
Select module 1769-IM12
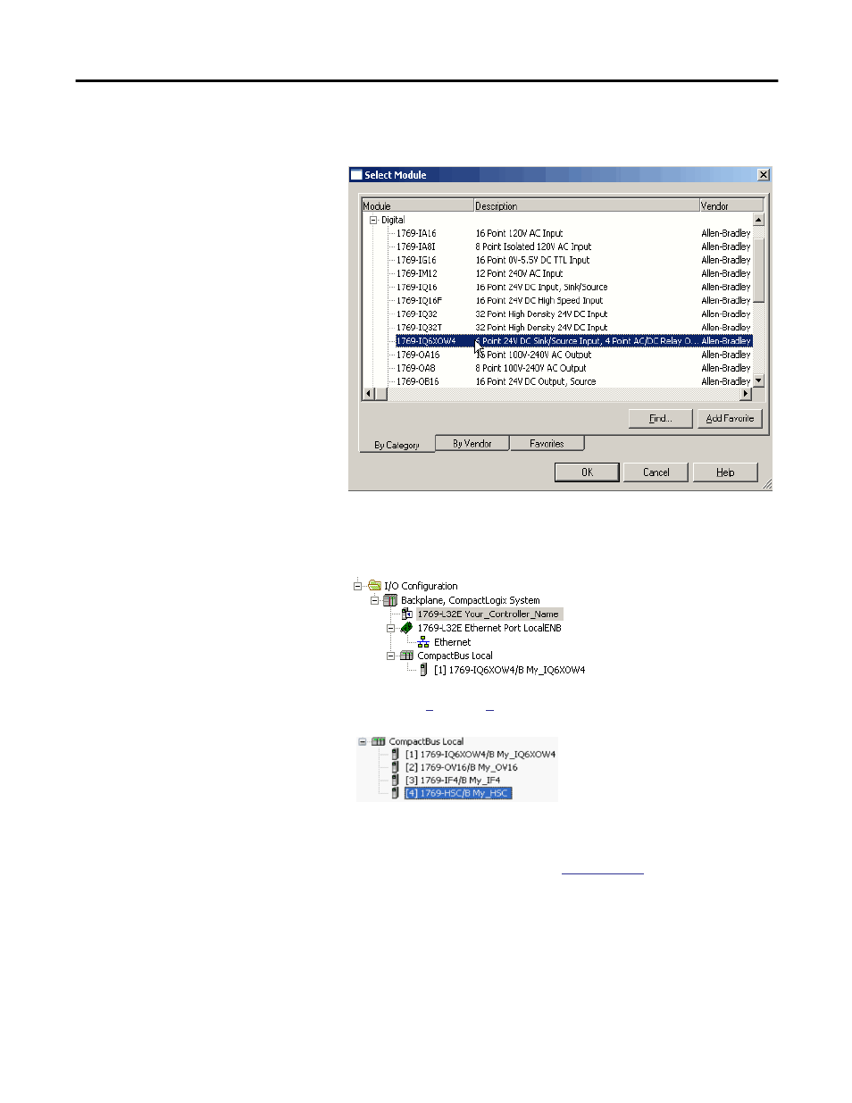[x=417, y=273]
